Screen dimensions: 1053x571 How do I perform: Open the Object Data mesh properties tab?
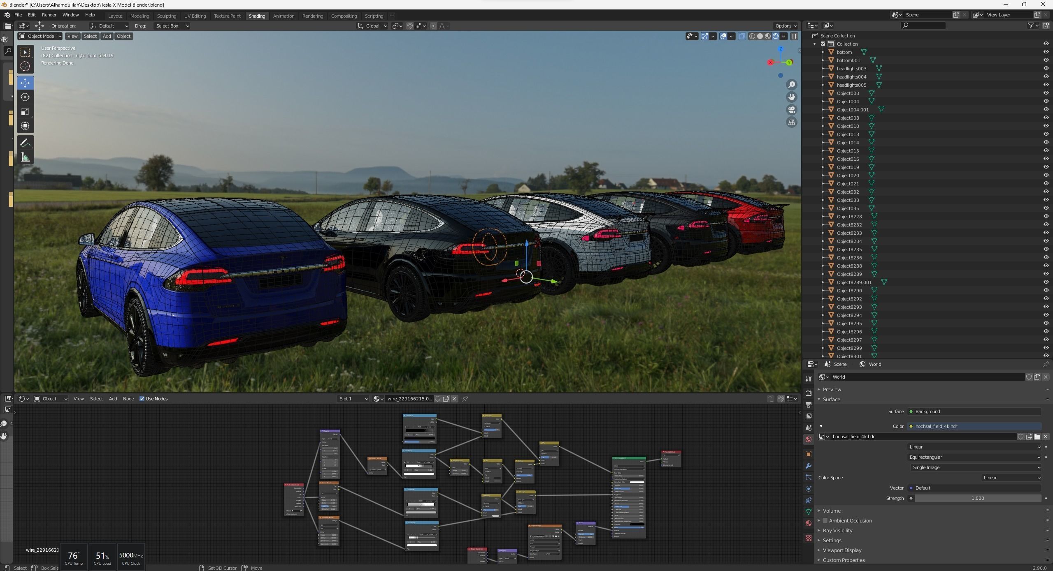808,512
